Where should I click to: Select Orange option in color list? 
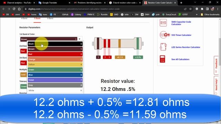pos(55,59)
